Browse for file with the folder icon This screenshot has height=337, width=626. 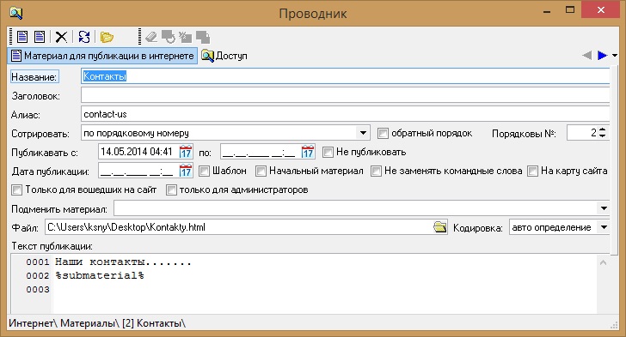[x=439, y=227]
